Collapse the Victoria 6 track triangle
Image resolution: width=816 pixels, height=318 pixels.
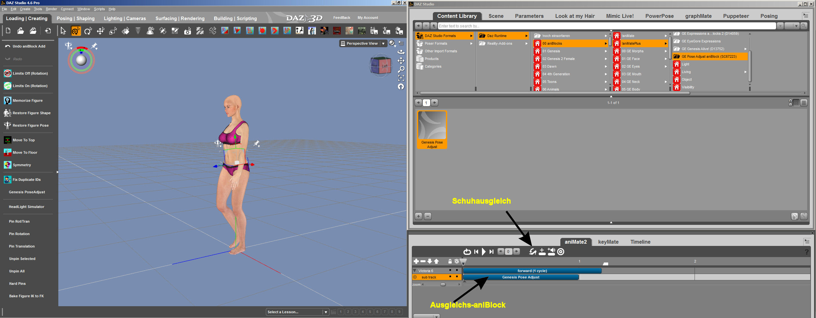(414, 271)
